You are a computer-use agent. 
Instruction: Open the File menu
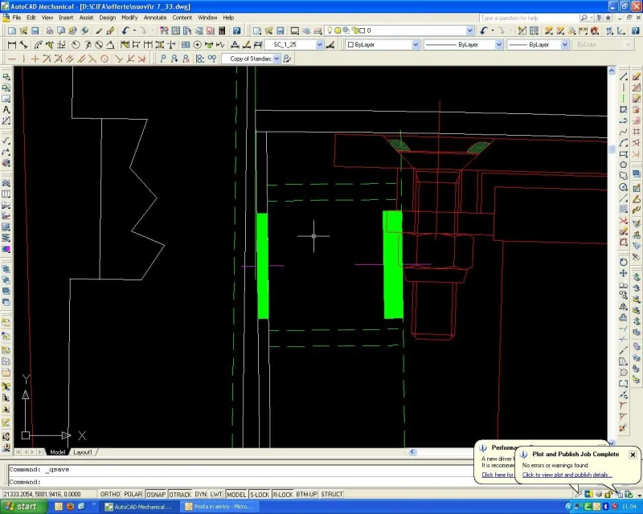[16, 18]
